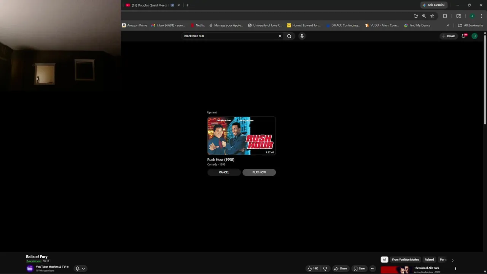487x274 pixels.
Task: Click the Free with ads badge
Action: (34, 261)
